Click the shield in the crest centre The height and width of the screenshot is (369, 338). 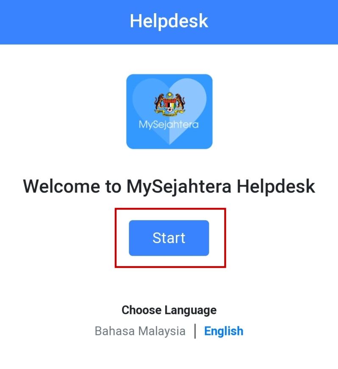170,105
